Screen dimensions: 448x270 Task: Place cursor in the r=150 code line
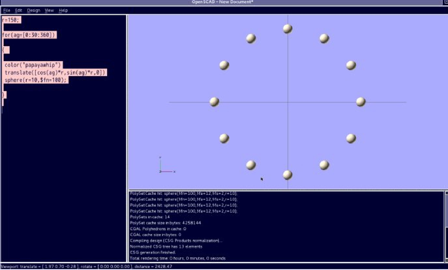[x=11, y=20]
